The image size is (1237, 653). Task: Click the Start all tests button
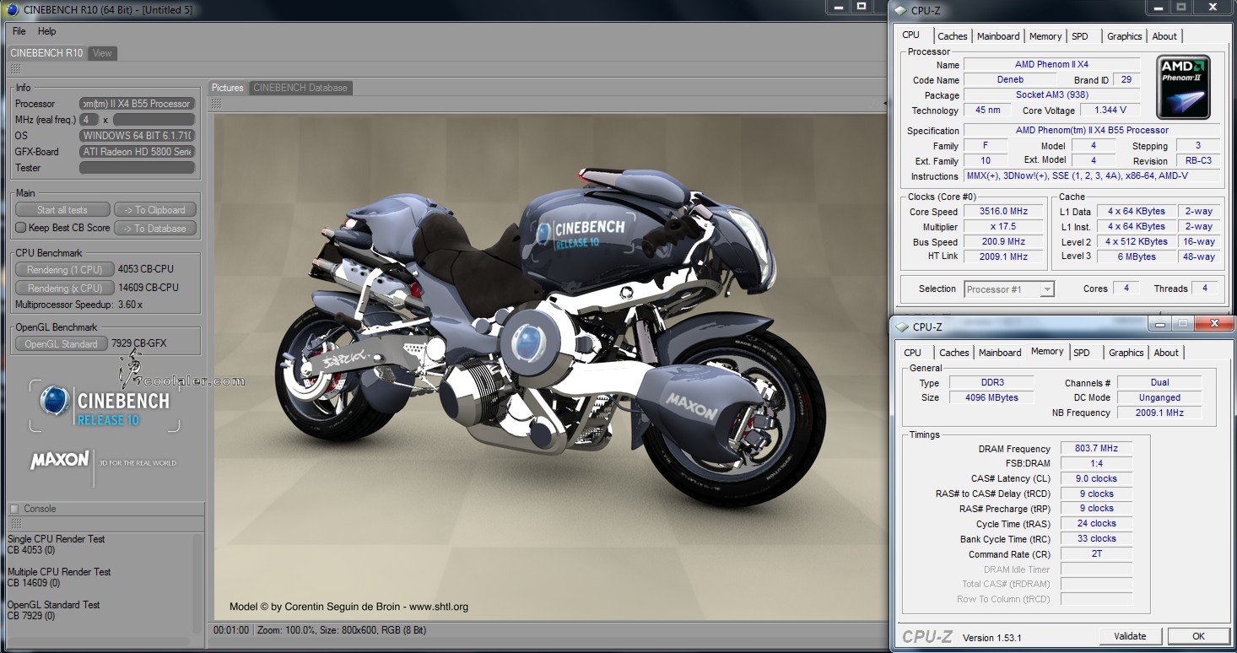(x=62, y=210)
